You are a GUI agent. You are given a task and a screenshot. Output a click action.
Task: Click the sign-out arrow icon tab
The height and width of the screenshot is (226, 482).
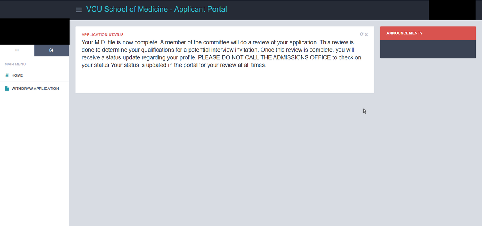[x=51, y=50]
